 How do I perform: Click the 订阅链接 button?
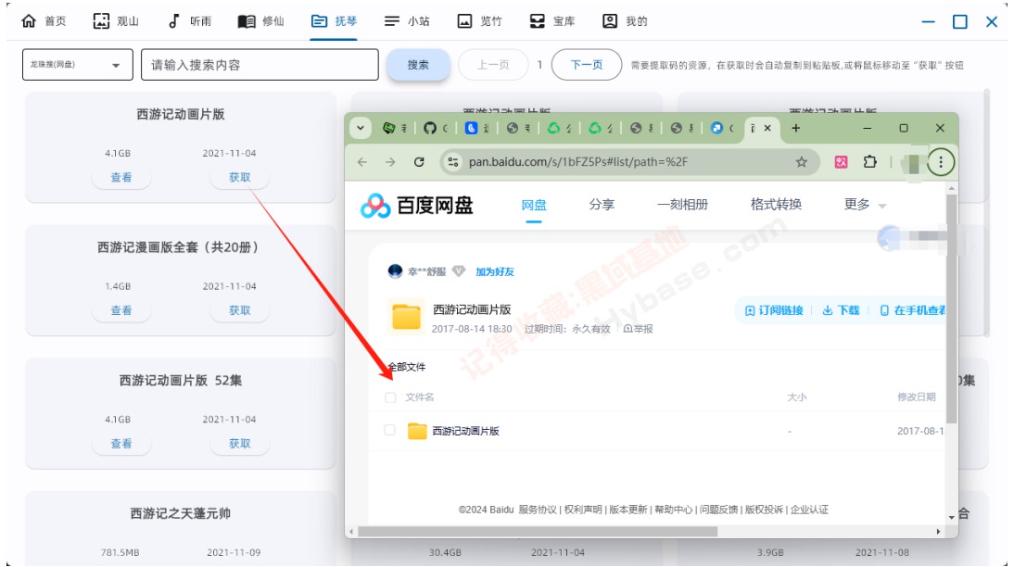(774, 310)
